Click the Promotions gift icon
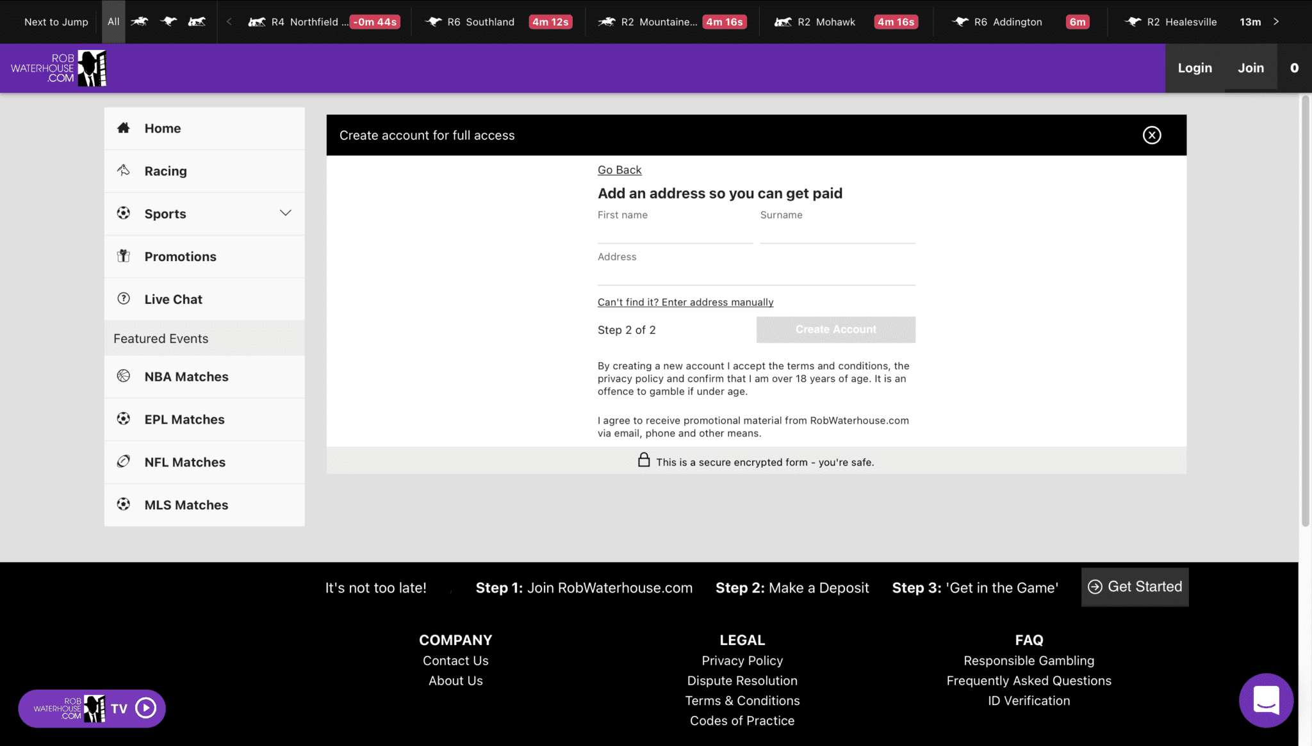The image size is (1312, 746). point(124,256)
